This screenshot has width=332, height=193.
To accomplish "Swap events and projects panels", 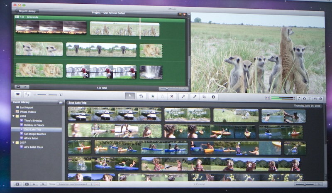I will coord(27,94).
